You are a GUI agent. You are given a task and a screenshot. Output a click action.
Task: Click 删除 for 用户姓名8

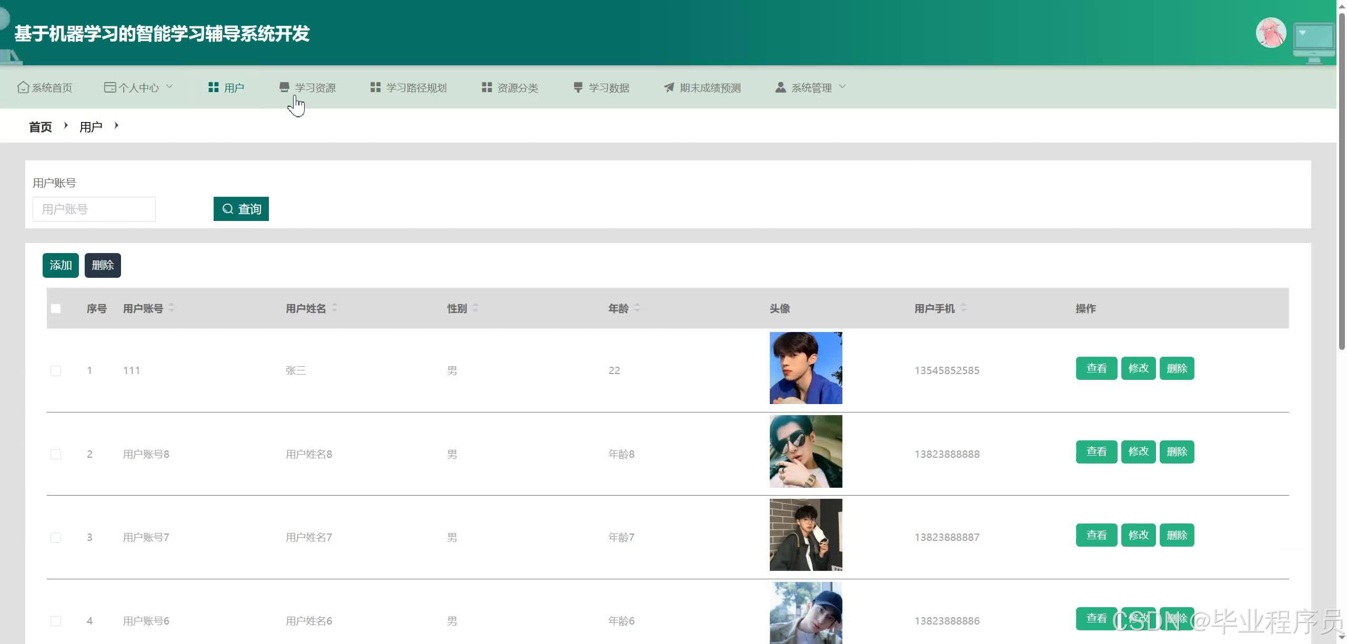point(1177,452)
